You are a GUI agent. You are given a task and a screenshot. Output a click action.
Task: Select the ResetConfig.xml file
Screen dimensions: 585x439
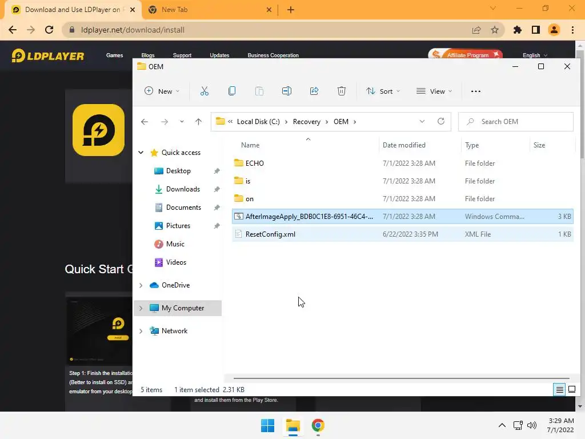pyautogui.click(x=403, y=234)
